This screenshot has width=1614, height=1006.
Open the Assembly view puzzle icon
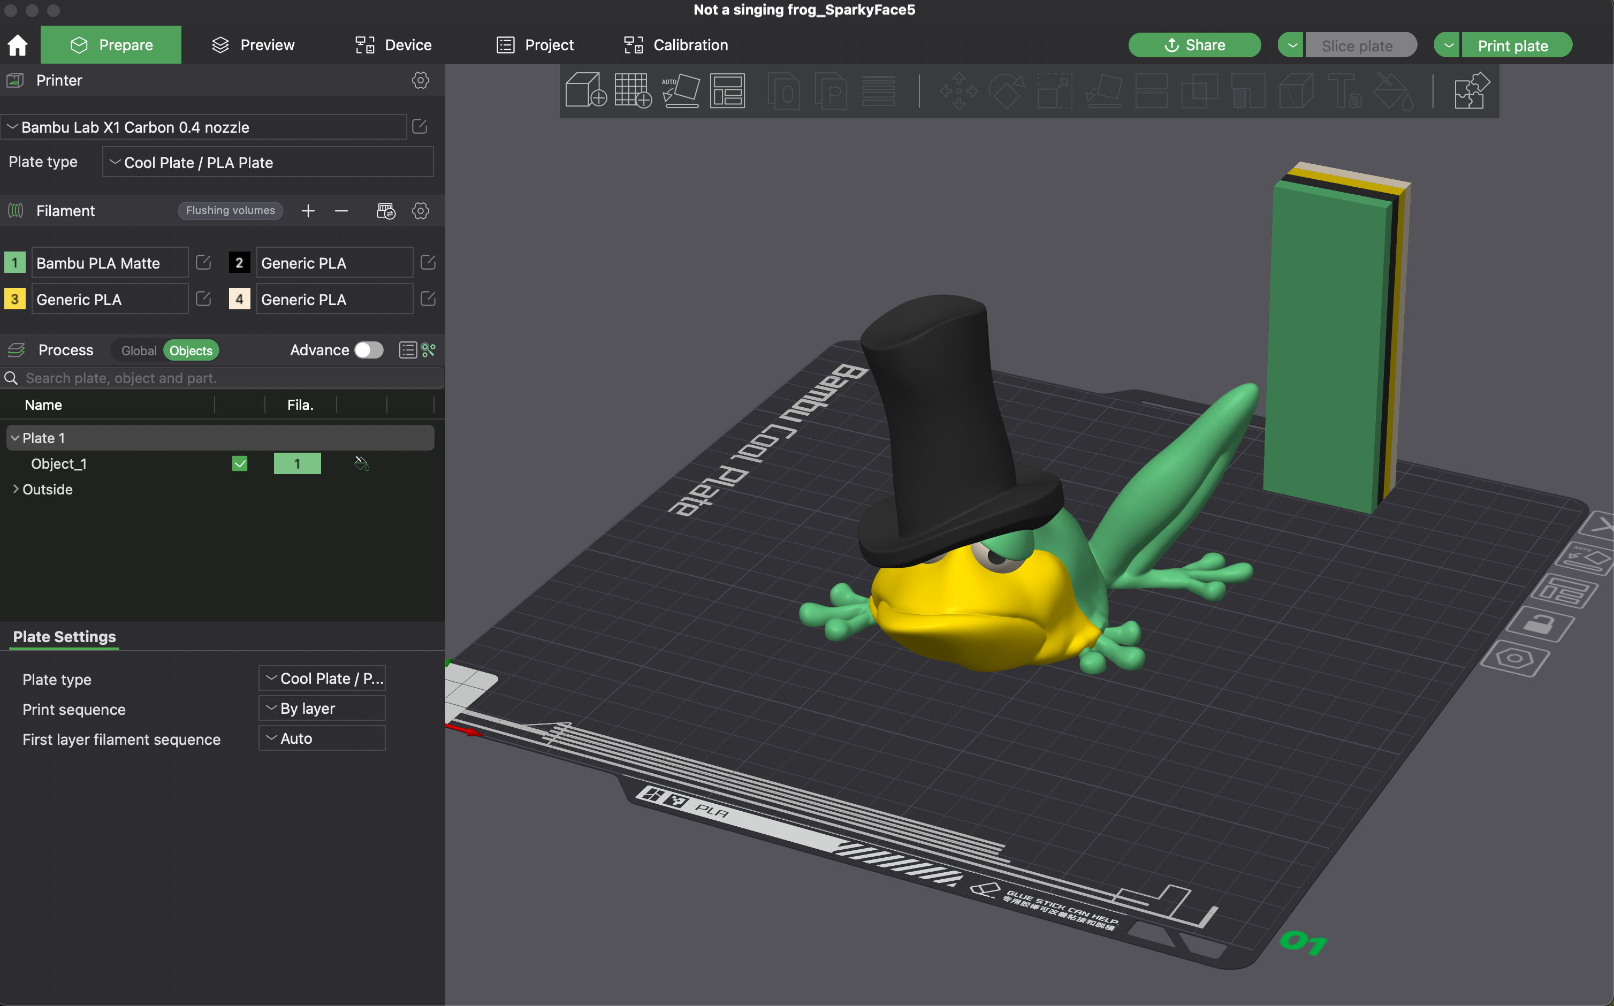[1471, 90]
